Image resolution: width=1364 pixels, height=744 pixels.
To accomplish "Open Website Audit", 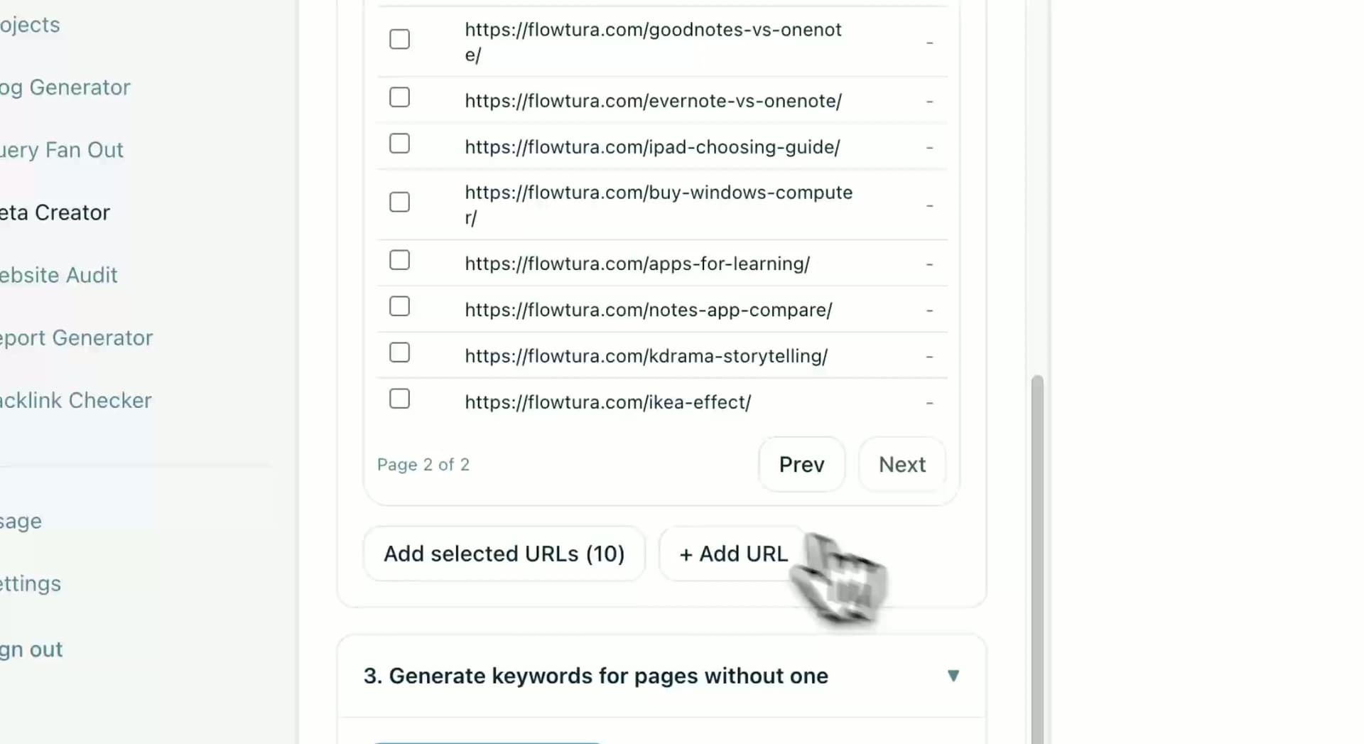I will tap(58, 275).
